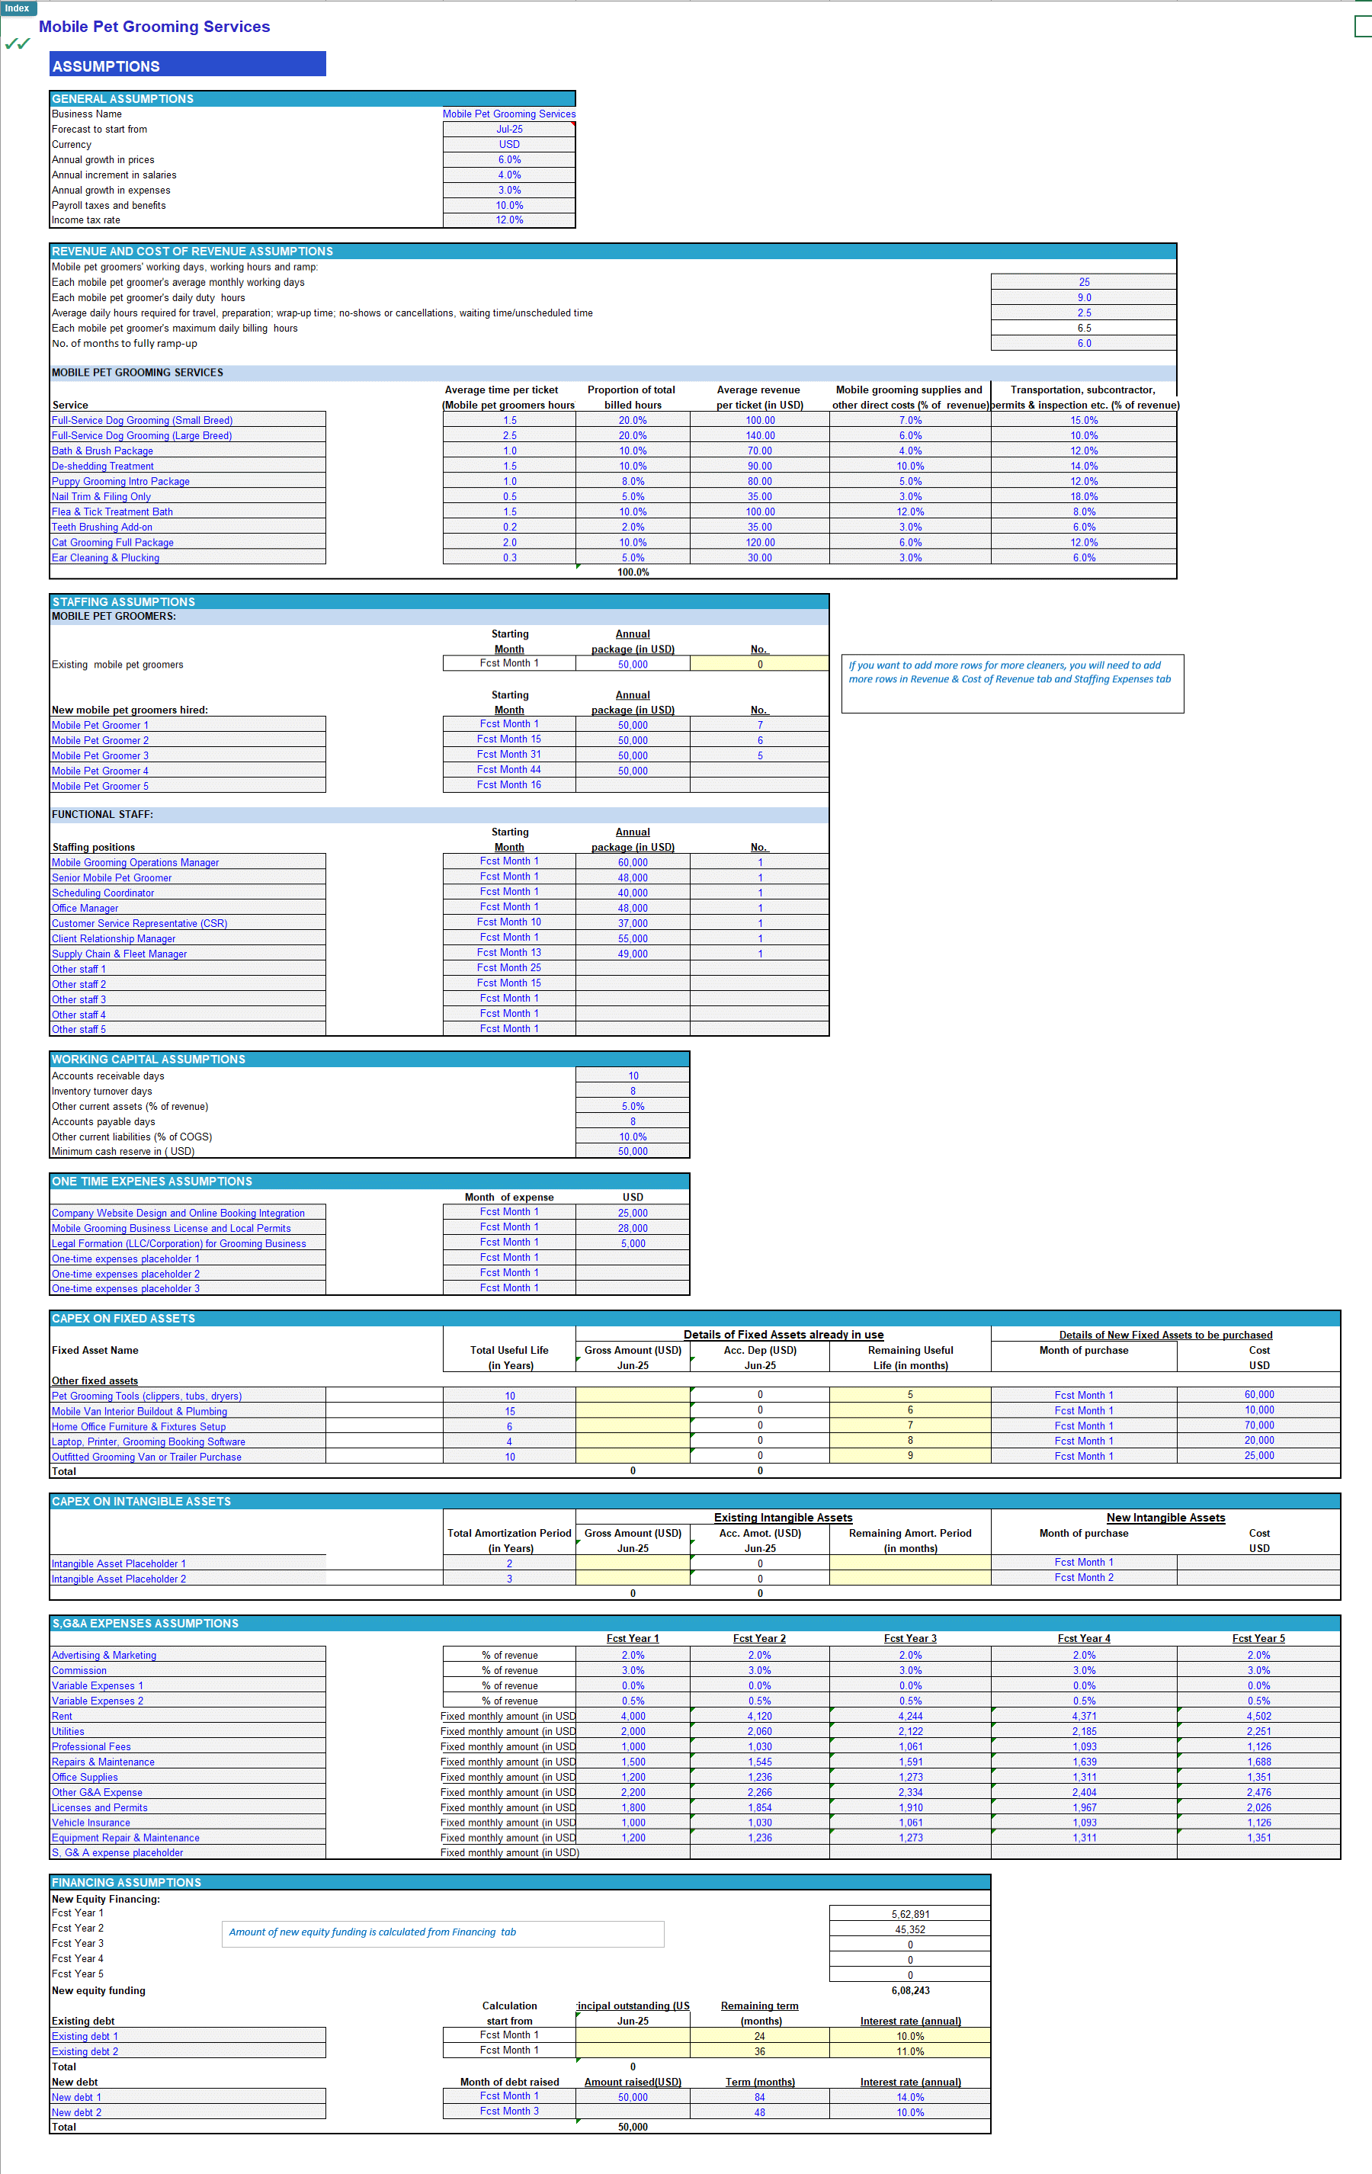Select the Mobile Pet Groomer 3 label
1372x2174 pixels.
coord(187,755)
